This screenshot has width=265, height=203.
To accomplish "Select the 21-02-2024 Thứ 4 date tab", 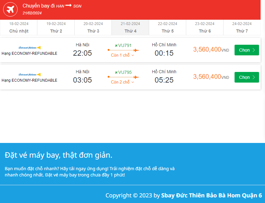I will (x=130, y=28).
